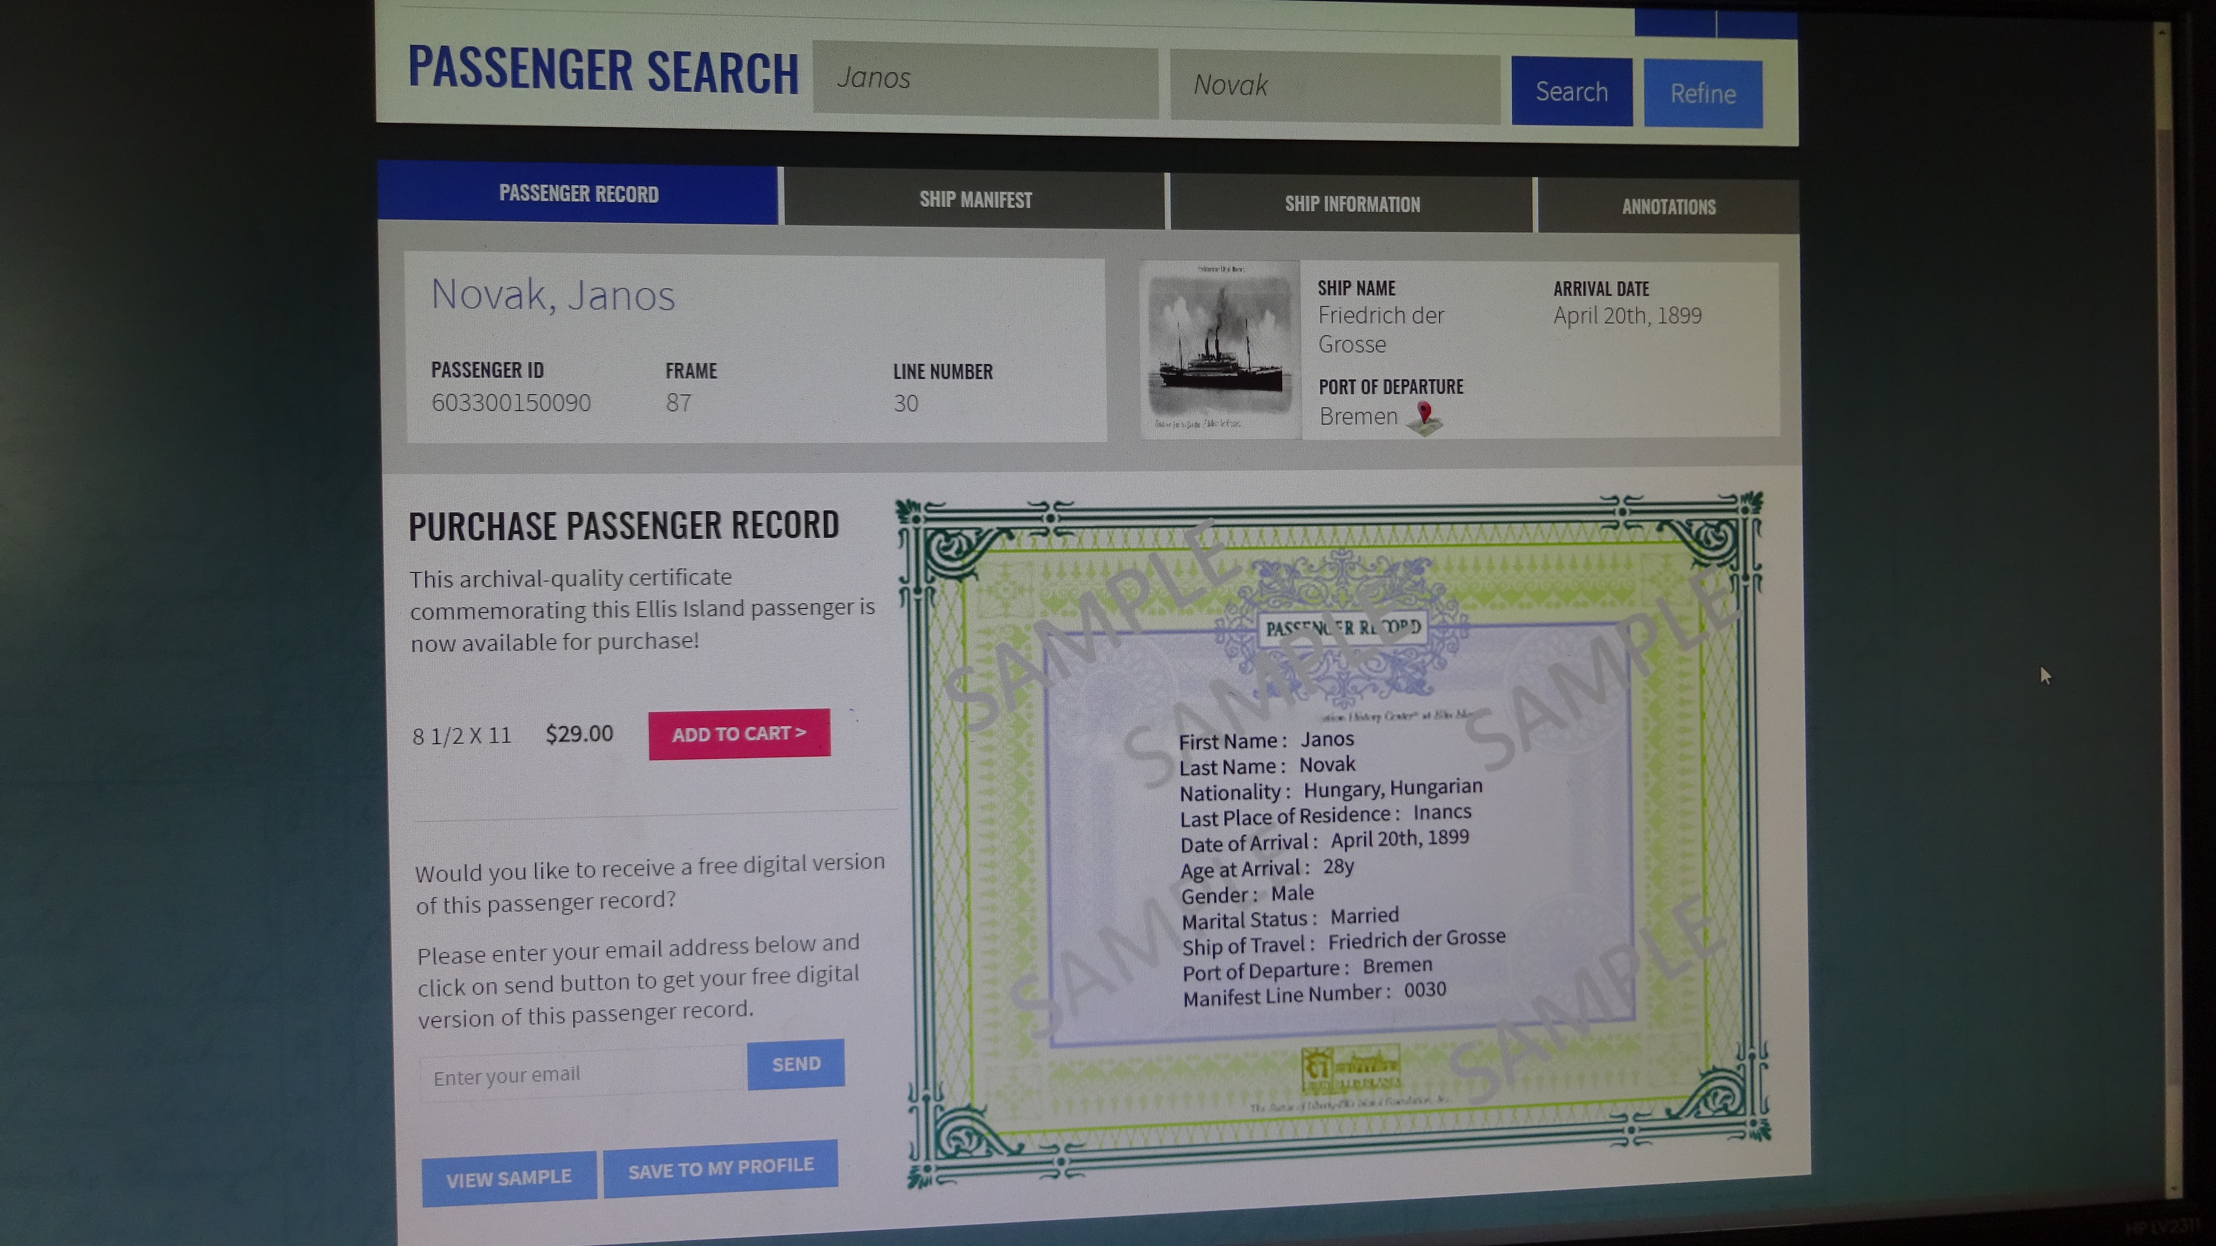
Task: Click the last name search input field
Action: point(1336,84)
